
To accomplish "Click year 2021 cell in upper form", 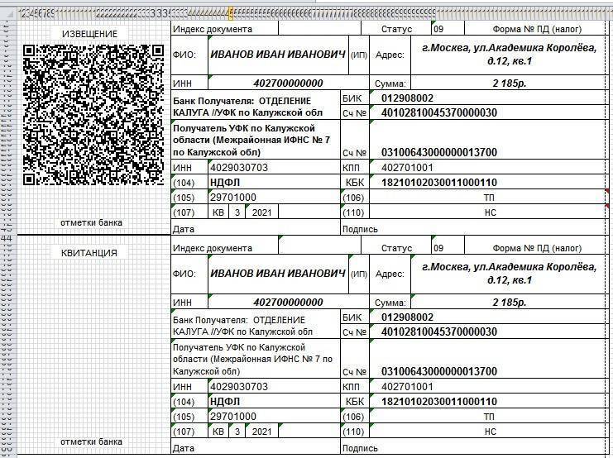I will point(261,213).
